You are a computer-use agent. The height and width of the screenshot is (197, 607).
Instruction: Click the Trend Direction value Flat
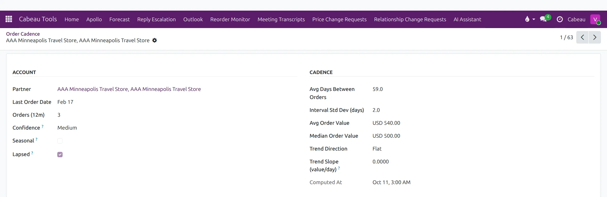point(377,149)
